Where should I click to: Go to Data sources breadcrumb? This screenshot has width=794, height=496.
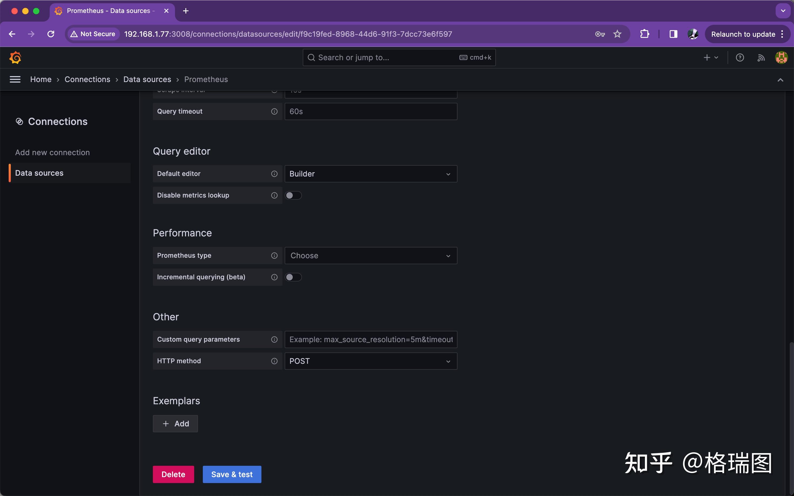pos(147,79)
